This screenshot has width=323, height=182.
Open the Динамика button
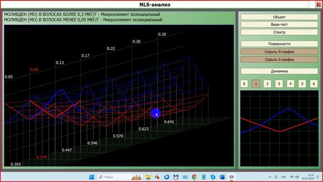pos(279,71)
